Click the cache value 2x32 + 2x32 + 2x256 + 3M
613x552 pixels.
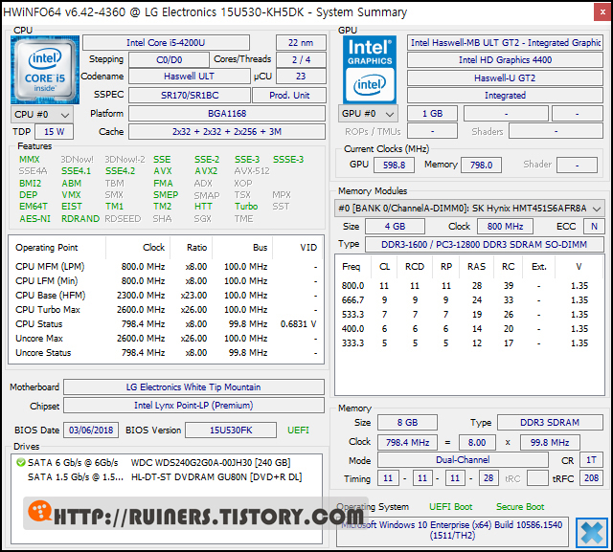(x=227, y=132)
